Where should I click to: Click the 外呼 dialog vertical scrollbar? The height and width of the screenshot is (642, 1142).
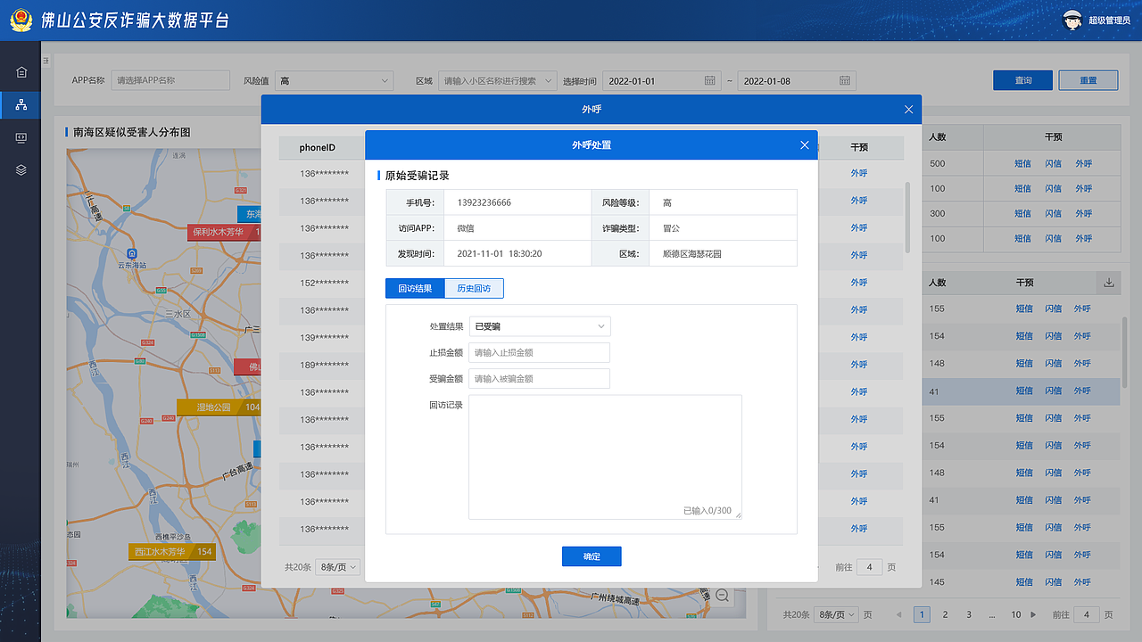pyautogui.click(x=908, y=218)
